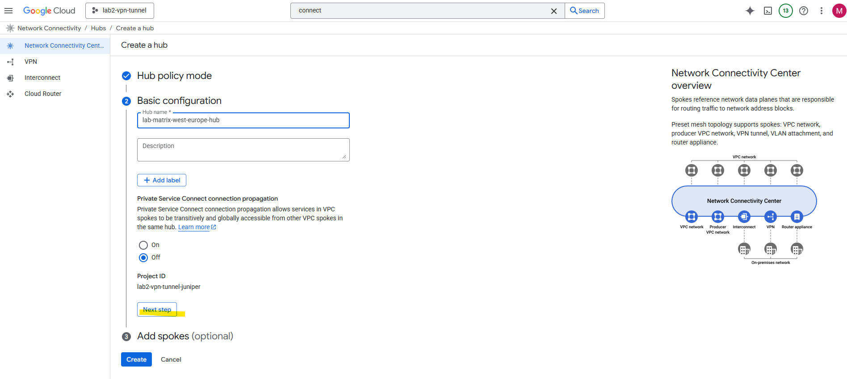Click the Next step button

click(157, 309)
